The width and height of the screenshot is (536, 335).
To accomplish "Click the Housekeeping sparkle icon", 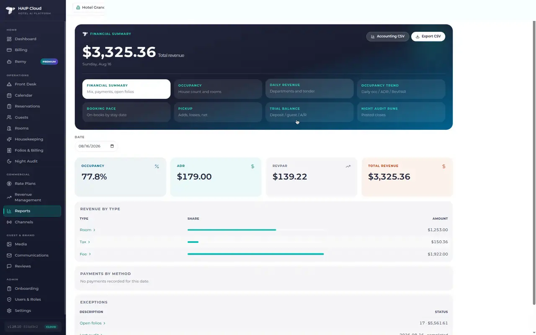I will pyautogui.click(x=9, y=139).
